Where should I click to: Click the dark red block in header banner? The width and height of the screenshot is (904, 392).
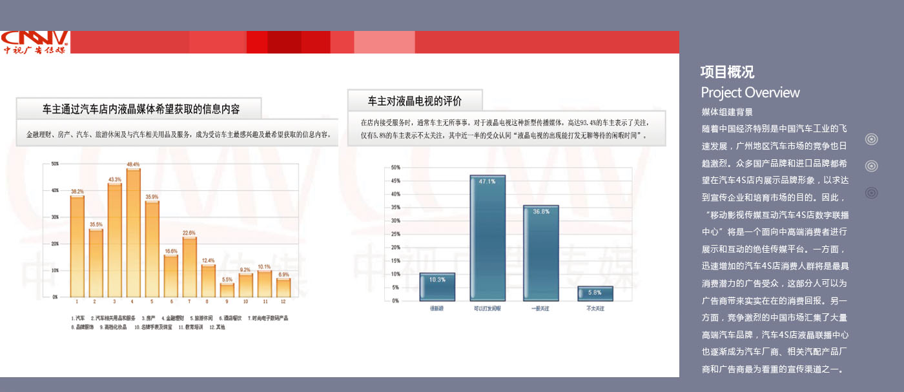point(284,42)
